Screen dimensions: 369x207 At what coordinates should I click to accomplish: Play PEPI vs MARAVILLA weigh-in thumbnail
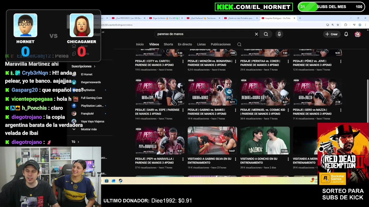[160, 140]
